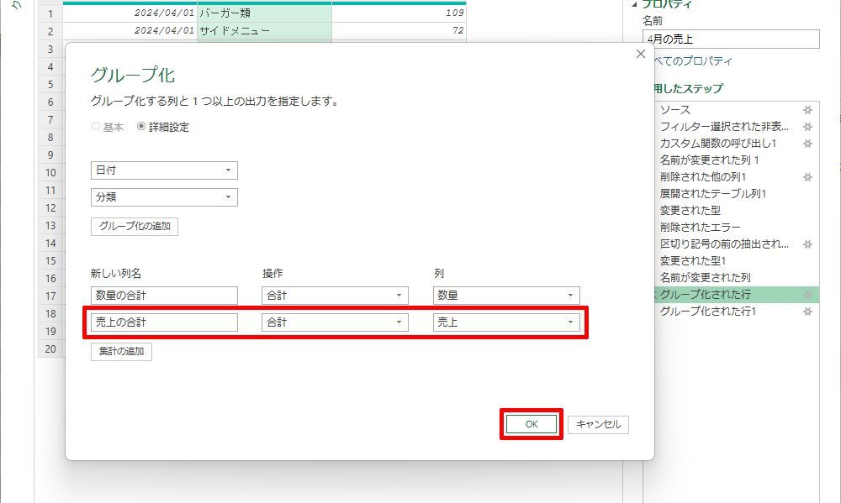The height and width of the screenshot is (503, 841).
Task: Click the 集計の追加 button
Action: 121,352
